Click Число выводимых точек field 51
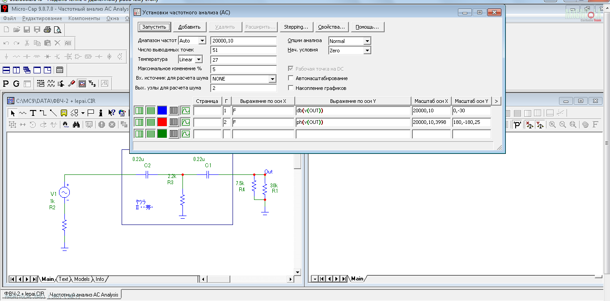The height and width of the screenshot is (301, 610). click(244, 50)
